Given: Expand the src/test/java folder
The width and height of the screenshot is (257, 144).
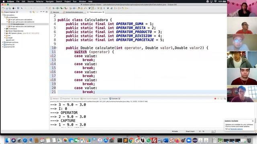Looking at the screenshot, I should (x=5, y=28).
